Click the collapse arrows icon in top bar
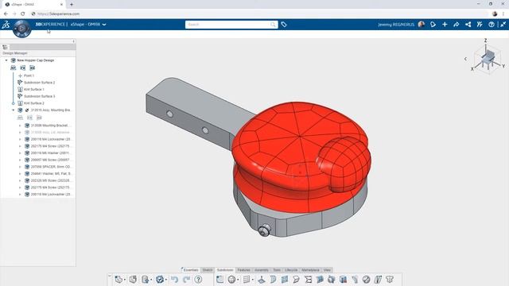This screenshot has width=509, height=286. [x=503, y=25]
